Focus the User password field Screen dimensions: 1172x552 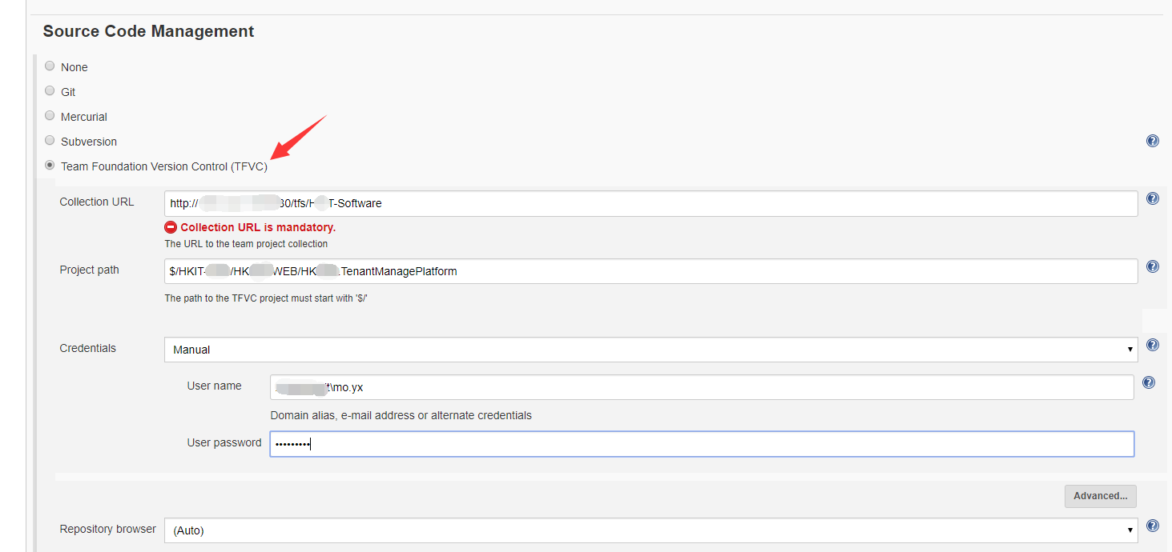click(702, 444)
